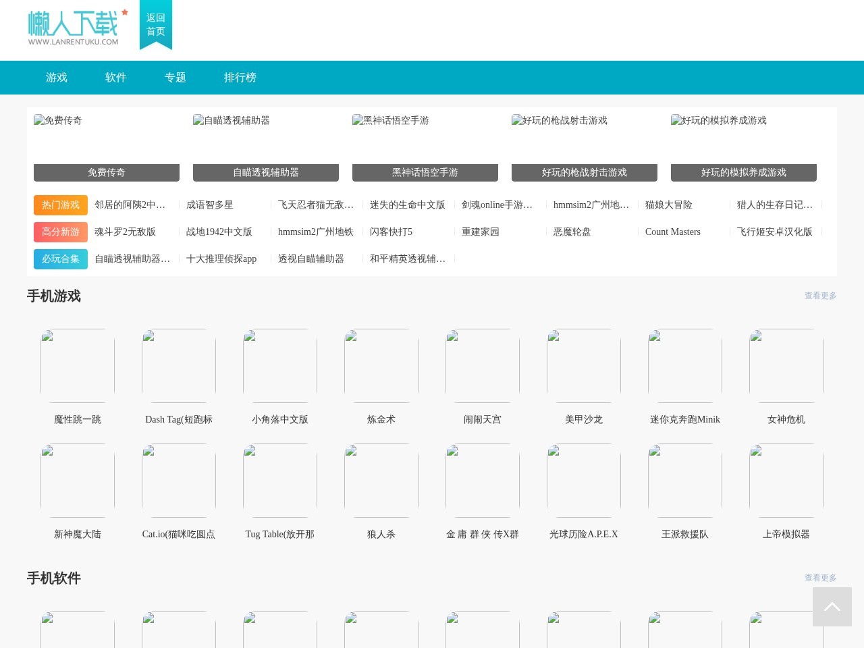Select the 热门游戏 tag
Image resolution: width=864 pixels, height=648 pixels.
(60, 205)
